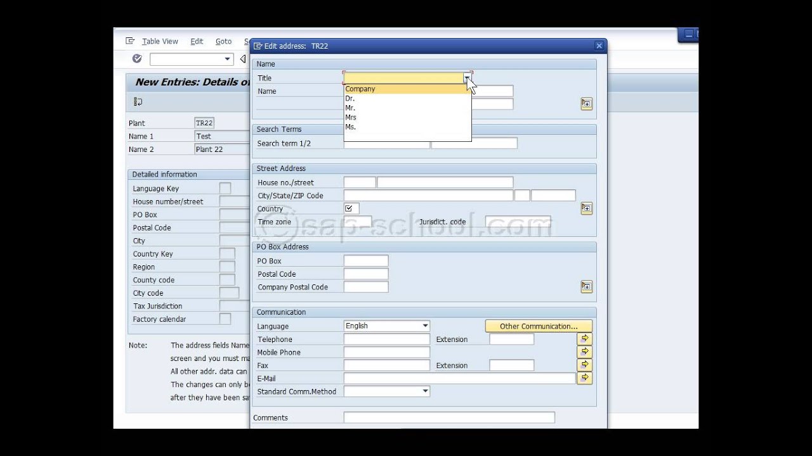Choose Mr. in the Title list
Screen dimensions: 812x456
(x=407, y=108)
